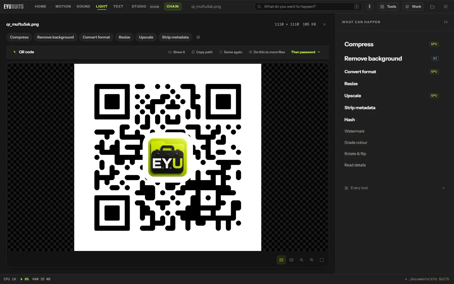
Task: Choose Hash in the What Can Happen list
Action: (x=350, y=120)
